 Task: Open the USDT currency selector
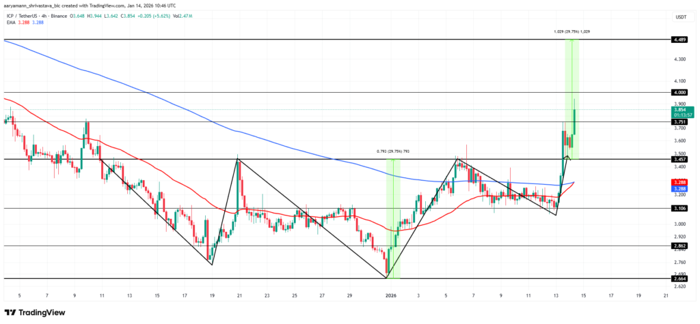682,17
